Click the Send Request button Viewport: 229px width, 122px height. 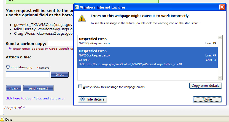38,88
